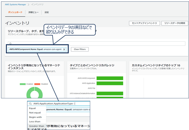
Task: Click the AWS:AWSComponent coverage bar
Action: tap(110, 78)
